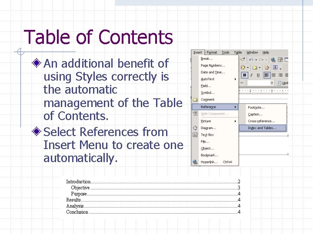The height and width of the screenshot is (234, 313).
Task: Expand the Picture submenu arrow
Action: [x=235, y=121]
